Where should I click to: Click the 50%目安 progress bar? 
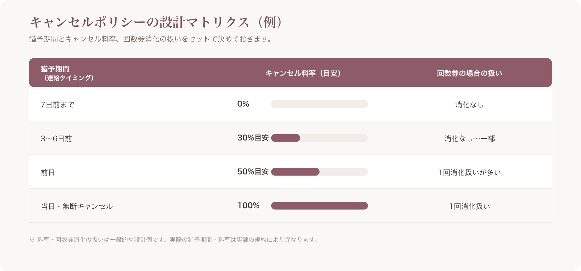(320, 172)
